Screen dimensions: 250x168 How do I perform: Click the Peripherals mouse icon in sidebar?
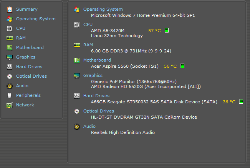(10, 95)
